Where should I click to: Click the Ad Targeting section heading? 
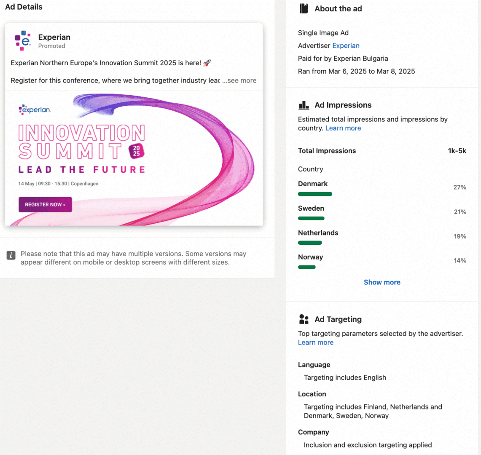point(338,319)
